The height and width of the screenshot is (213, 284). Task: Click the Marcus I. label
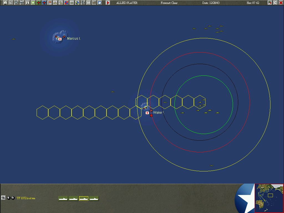(74, 38)
